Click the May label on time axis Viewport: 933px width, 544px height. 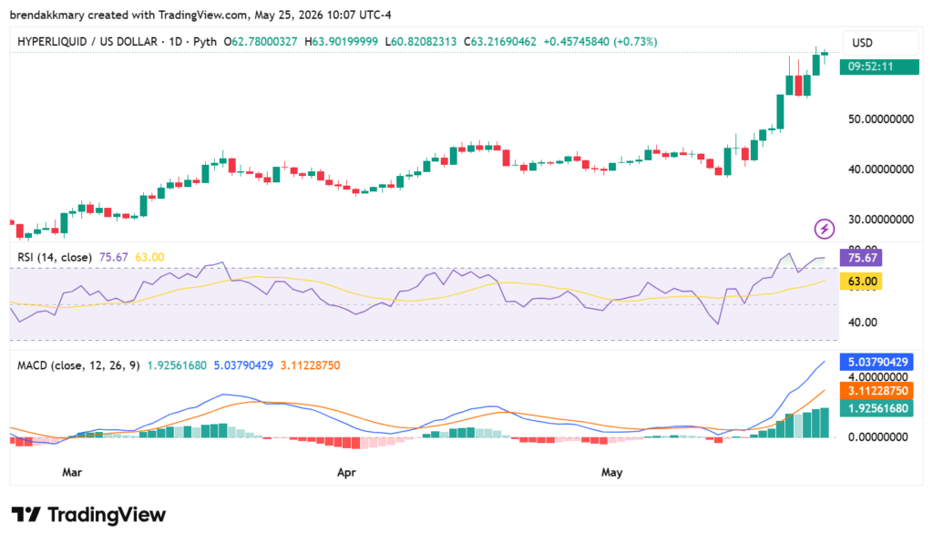tap(611, 472)
